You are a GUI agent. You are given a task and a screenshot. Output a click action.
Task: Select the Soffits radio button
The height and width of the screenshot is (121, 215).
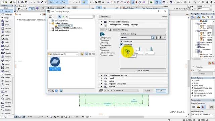(x=101, y=48)
